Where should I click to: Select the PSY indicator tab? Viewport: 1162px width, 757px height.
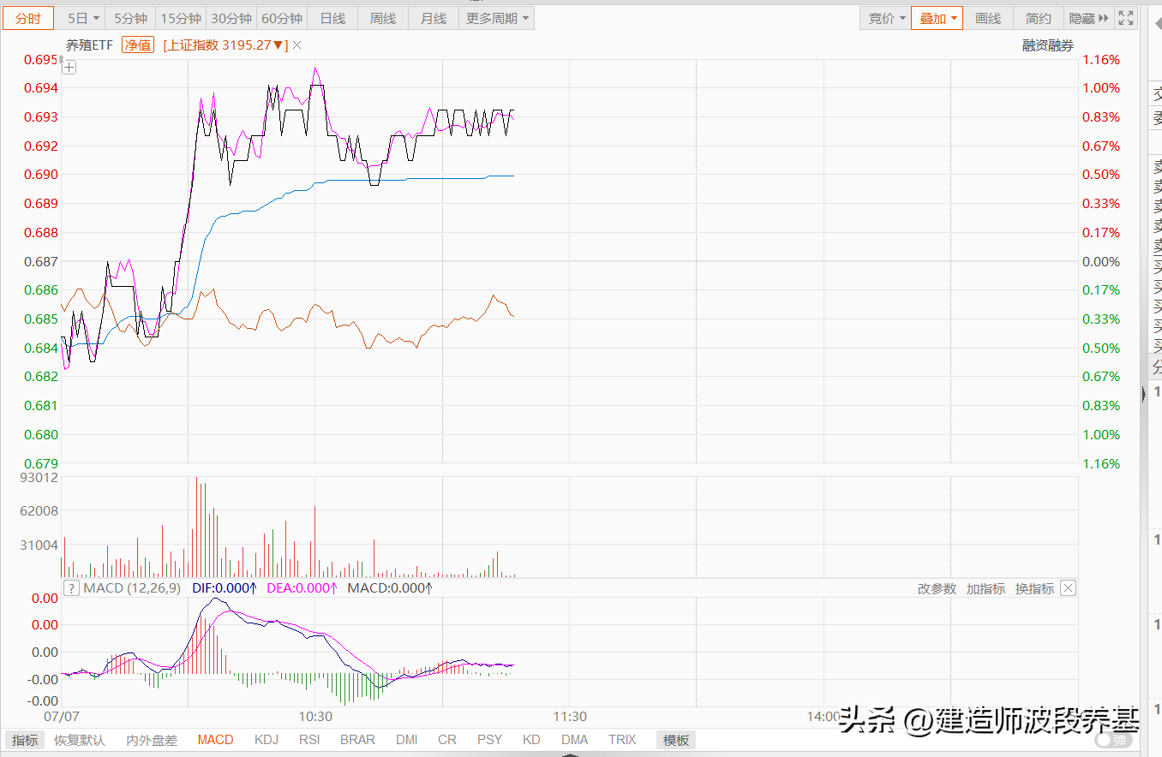490,740
